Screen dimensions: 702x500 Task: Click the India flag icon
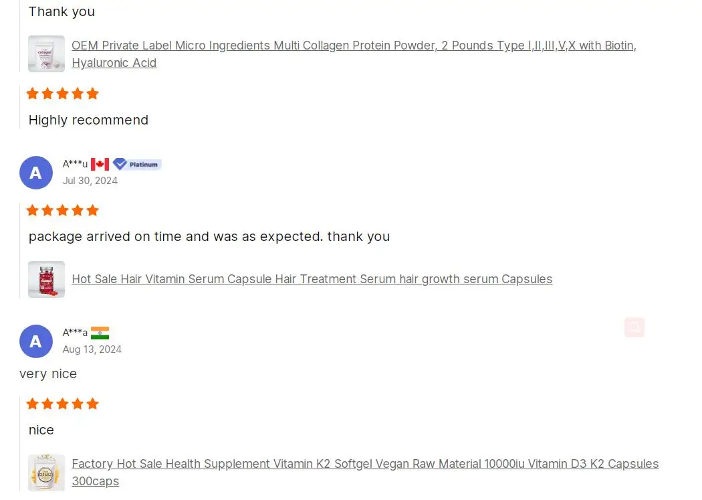(x=100, y=333)
